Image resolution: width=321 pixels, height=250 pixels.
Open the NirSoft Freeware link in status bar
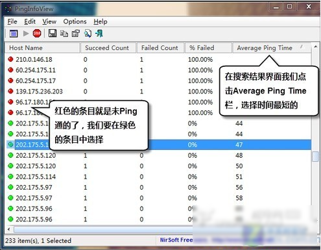click(x=176, y=240)
